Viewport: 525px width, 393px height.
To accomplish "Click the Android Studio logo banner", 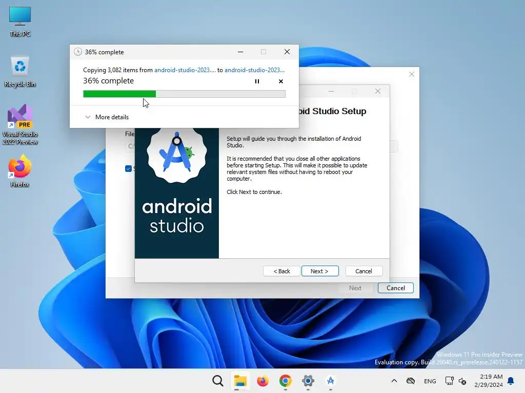I will 177,193.
